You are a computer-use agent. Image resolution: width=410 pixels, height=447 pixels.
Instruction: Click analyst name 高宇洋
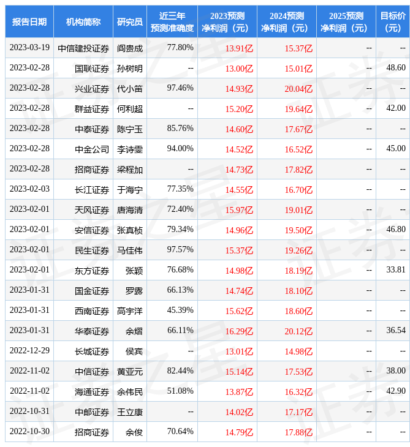pos(130,311)
